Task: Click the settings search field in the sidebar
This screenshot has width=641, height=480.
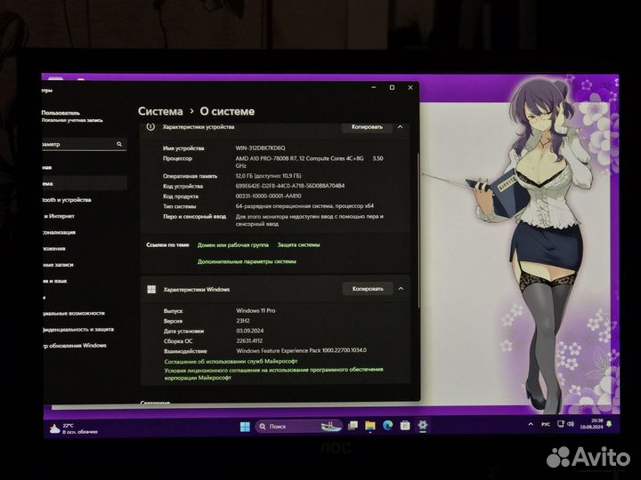Action: (85, 144)
